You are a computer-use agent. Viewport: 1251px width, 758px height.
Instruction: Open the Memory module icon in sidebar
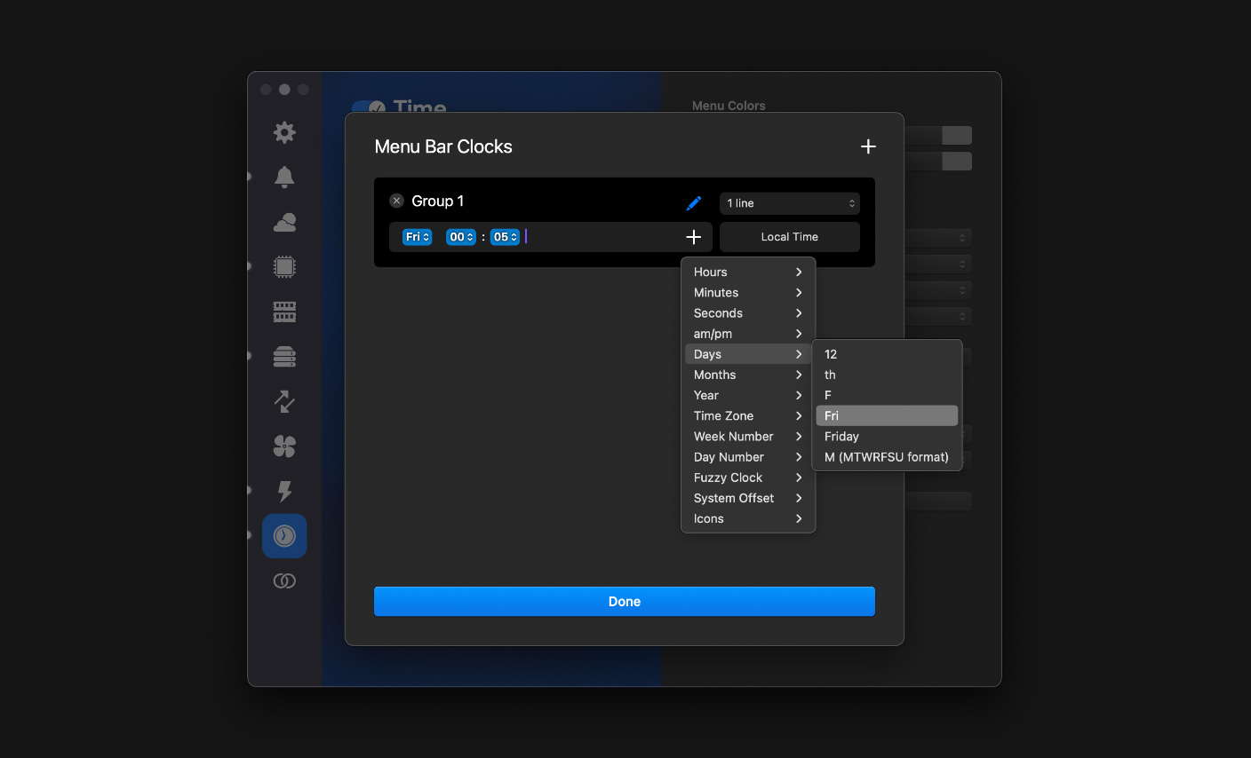click(284, 312)
